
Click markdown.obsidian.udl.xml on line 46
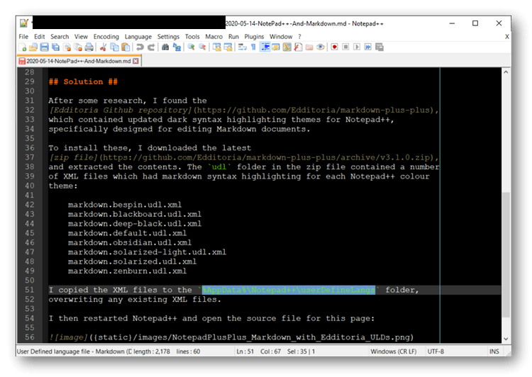pos(130,243)
